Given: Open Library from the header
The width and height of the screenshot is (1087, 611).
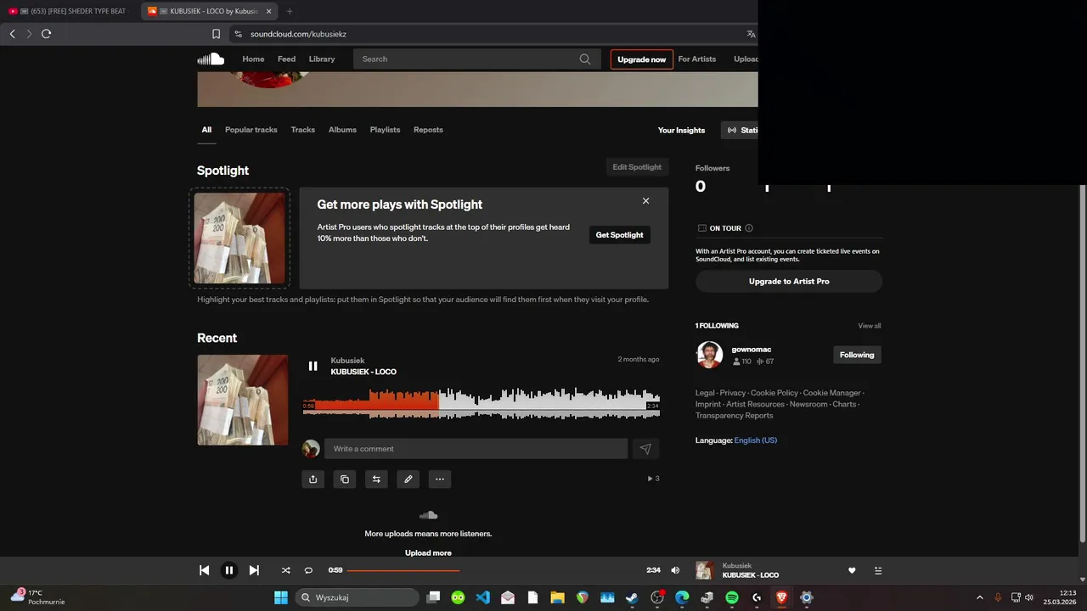Looking at the screenshot, I should pyautogui.click(x=322, y=59).
